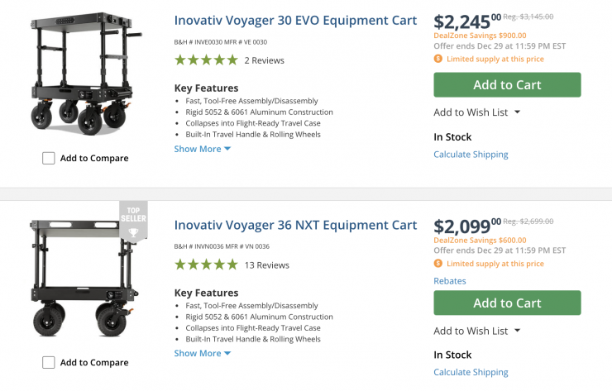Add the Voyager 30 EVO cart to cart
612x391 pixels.
click(507, 85)
